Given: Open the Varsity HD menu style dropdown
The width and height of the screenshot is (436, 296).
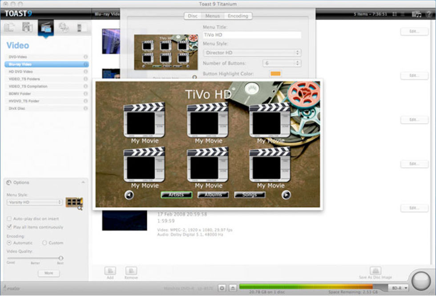Looking at the screenshot, I should [34, 202].
